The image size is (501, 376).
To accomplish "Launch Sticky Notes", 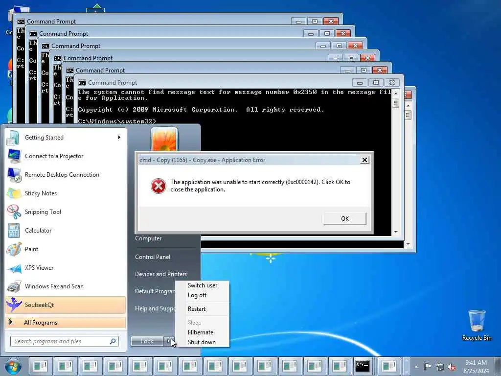I will [66, 193].
